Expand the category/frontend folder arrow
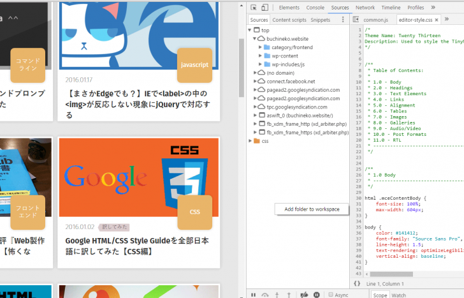The width and height of the screenshot is (464, 298). (260, 47)
